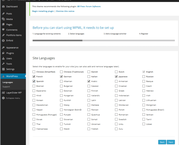179x145 pixels.
Task: Click the Site Languages heading
Action: pos(44,58)
